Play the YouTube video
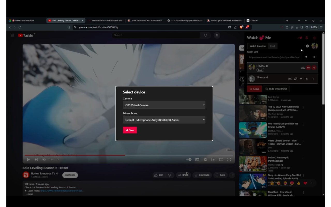Image resolution: width=331 pixels, height=207 pixels. (28, 160)
